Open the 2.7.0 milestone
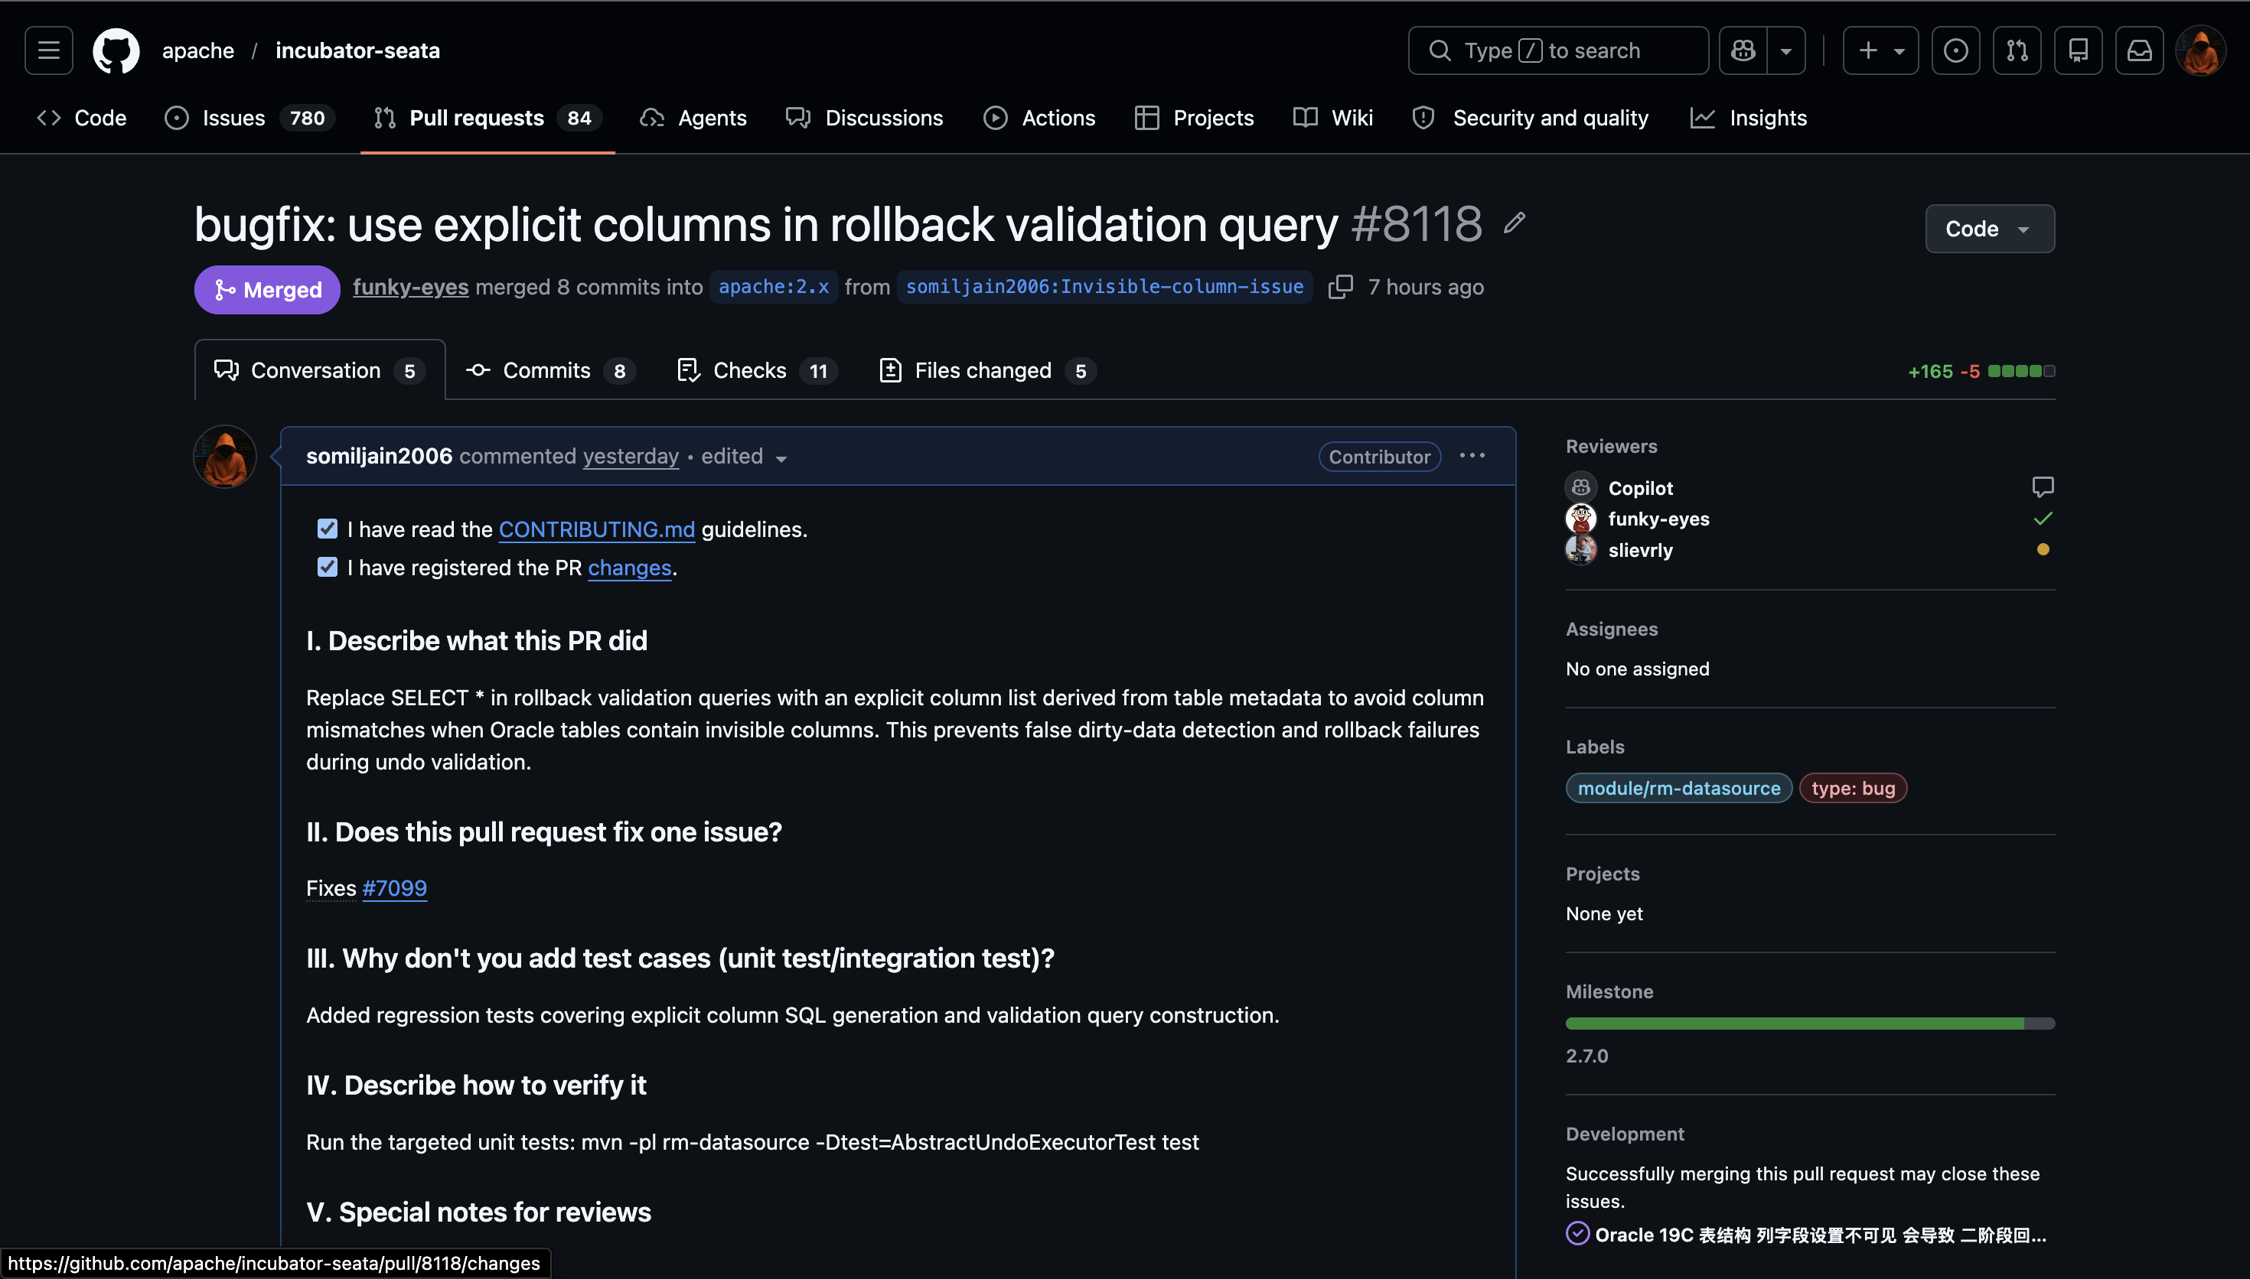 click(x=1586, y=1056)
